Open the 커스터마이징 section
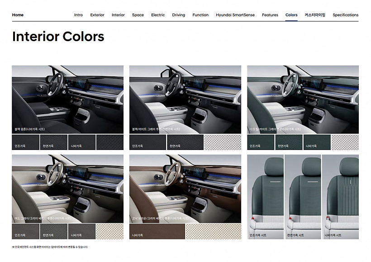Screen dimensions: 371x262 pyautogui.click(x=315, y=15)
